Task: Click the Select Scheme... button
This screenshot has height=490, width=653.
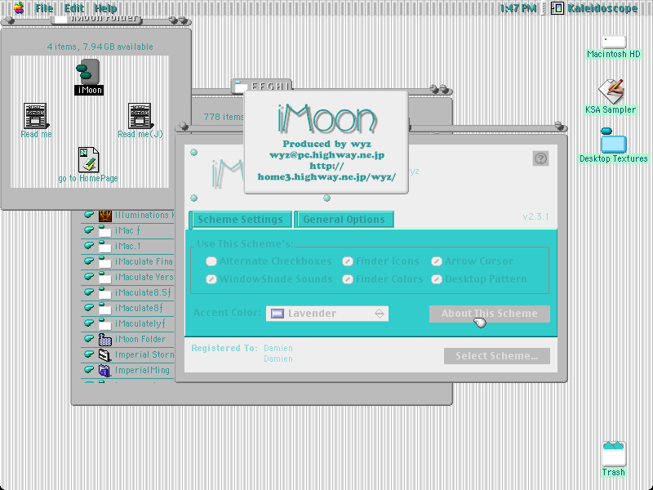Action: (497, 356)
